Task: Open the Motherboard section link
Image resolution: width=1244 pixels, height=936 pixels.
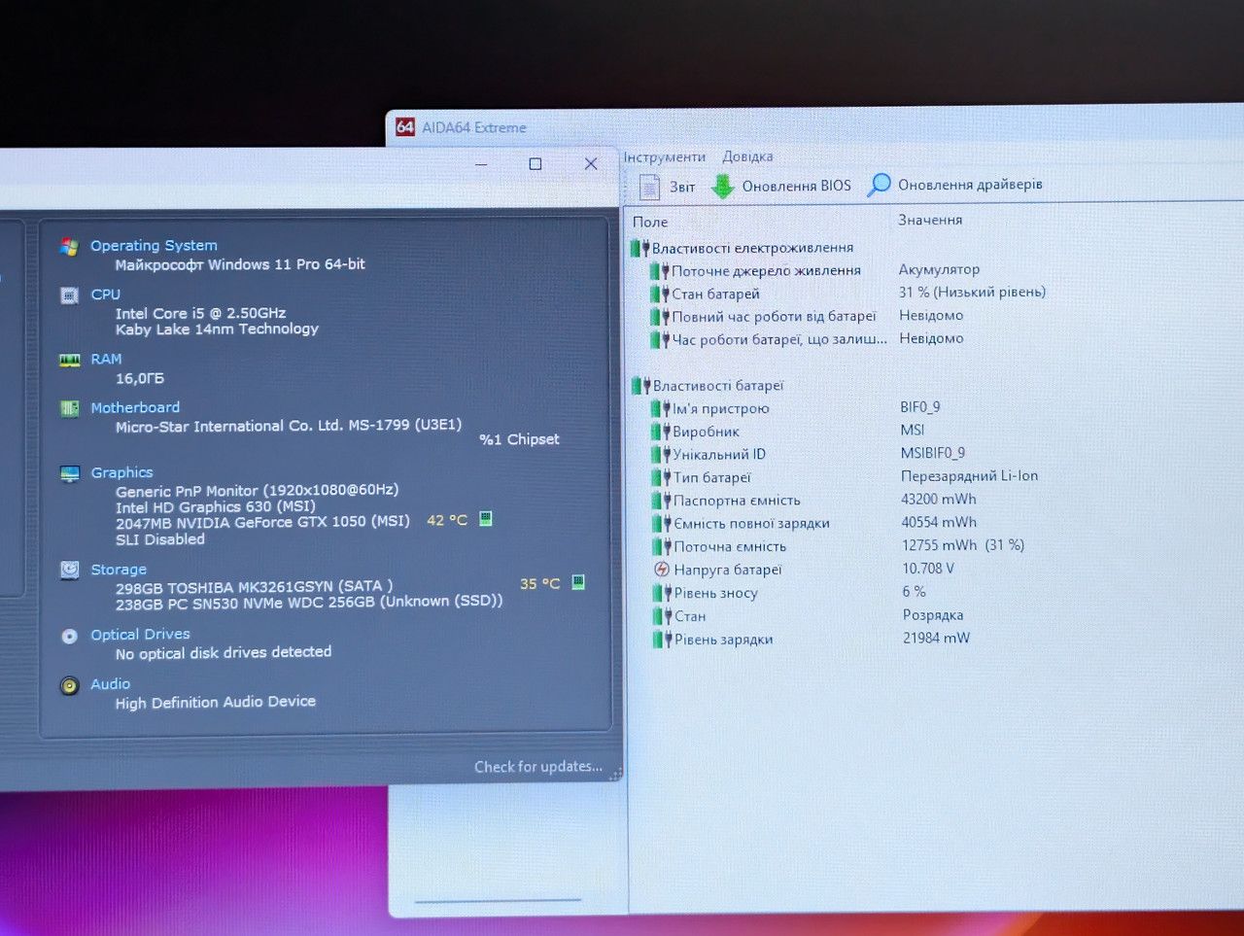Action: coord(135,408)
